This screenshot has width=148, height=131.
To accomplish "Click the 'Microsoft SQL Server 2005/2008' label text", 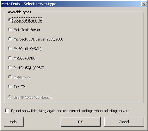I will pyautogui.click(x=38, y=39).
